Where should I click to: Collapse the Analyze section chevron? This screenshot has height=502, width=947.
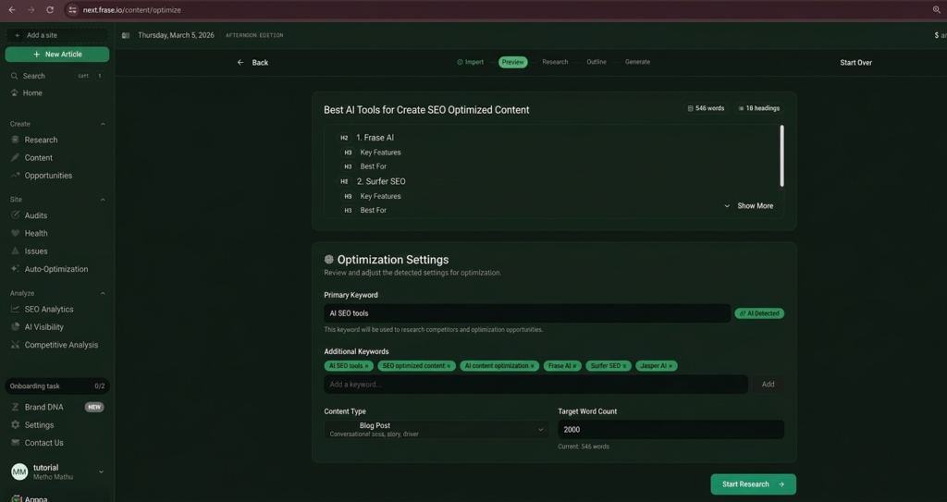tap(103, 293)
